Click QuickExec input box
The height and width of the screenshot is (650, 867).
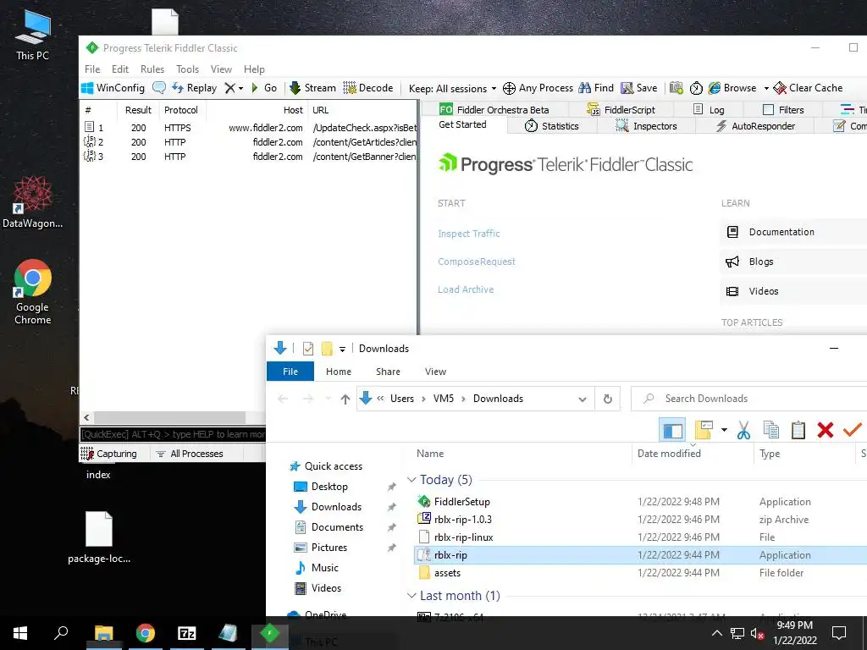click(173, 434)
